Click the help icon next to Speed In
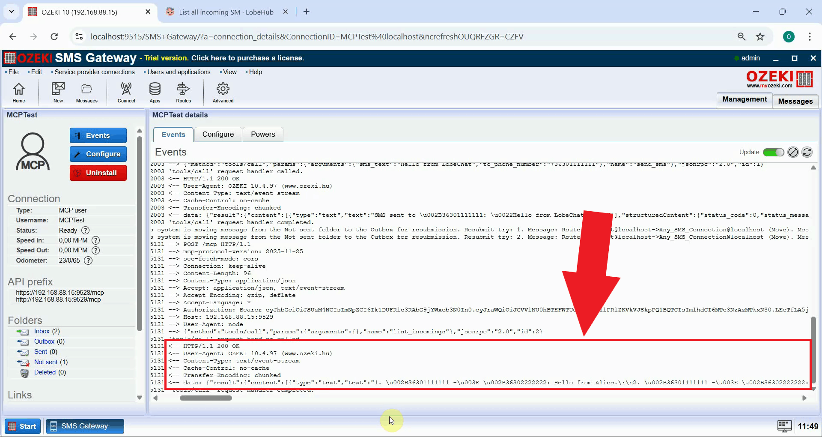 (96, 240)
